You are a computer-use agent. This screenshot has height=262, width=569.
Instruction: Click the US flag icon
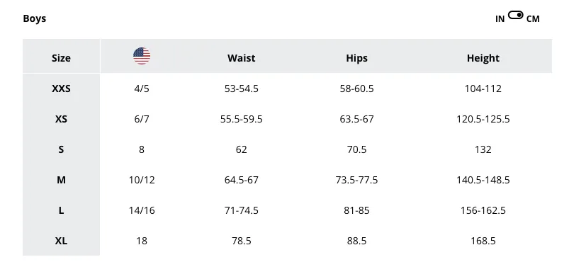[x=142, y=56]
